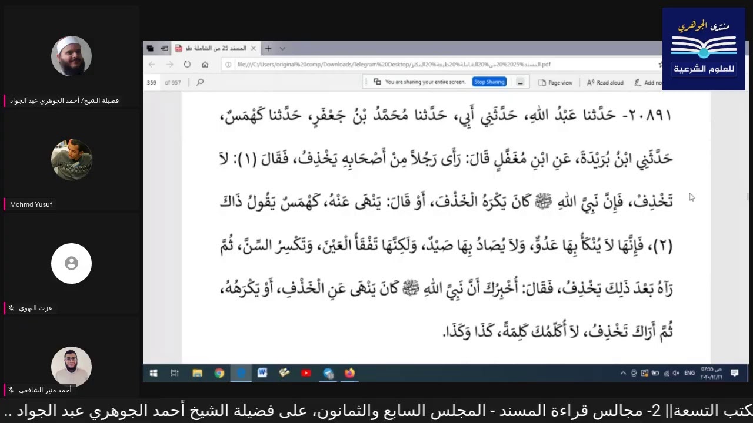Close the المسند 25 PDF tab
This screenshot has width=753, height=423.
(254, 48)
